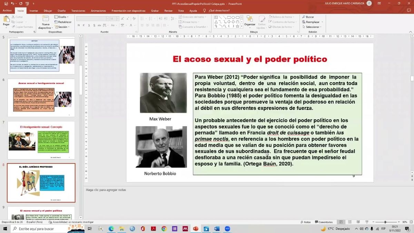414x233 pixels.
Task: Open PowerPoint icon in Windows taskbar
Action: [196, 229]
